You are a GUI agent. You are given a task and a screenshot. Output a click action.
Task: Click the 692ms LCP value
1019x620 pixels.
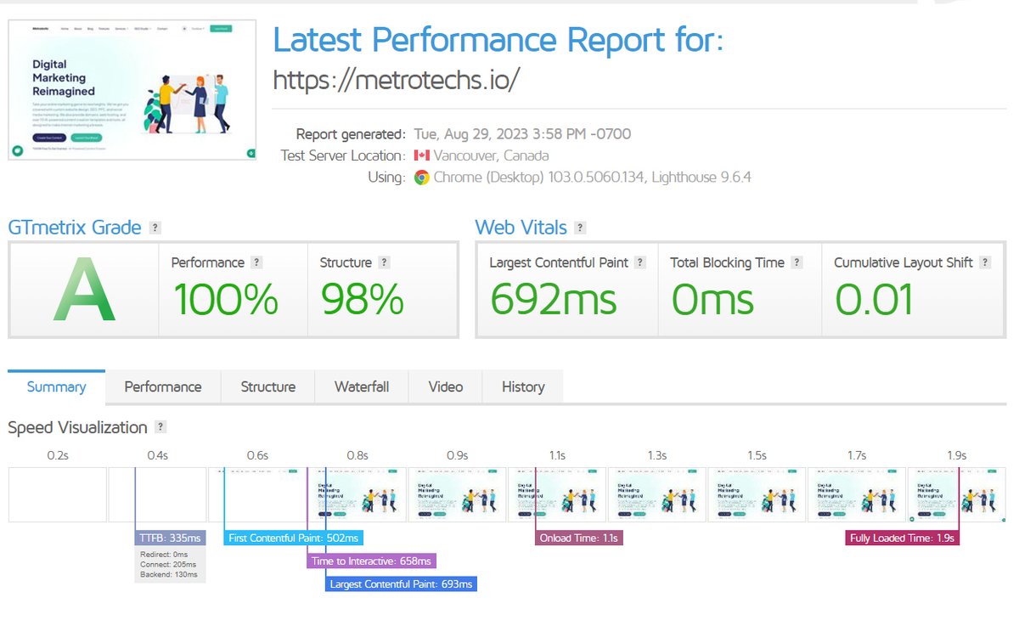[553, 299]
